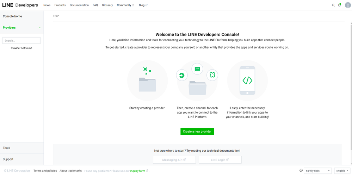Expand the English language dropdown
Screen dimensions: 352x175
click(342, 171)
